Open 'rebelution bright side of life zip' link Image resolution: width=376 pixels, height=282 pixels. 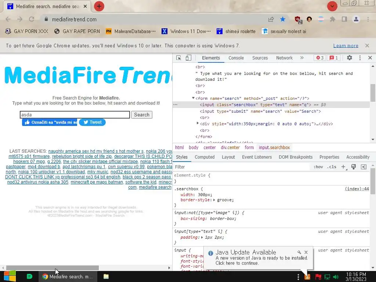tap(82, 156)
